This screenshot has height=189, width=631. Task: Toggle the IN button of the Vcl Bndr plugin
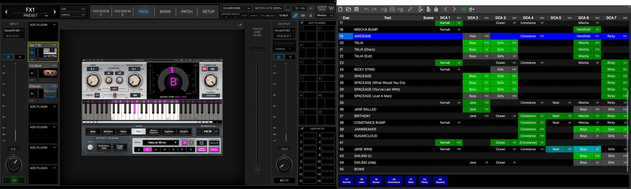[32, 73]
